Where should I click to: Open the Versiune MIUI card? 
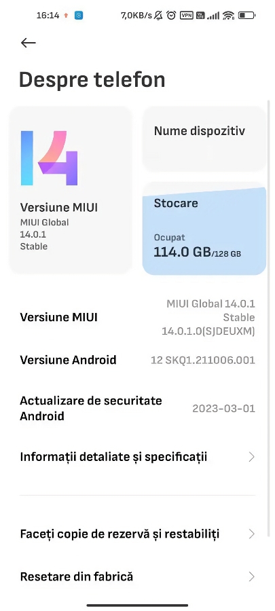click(71, 190)
